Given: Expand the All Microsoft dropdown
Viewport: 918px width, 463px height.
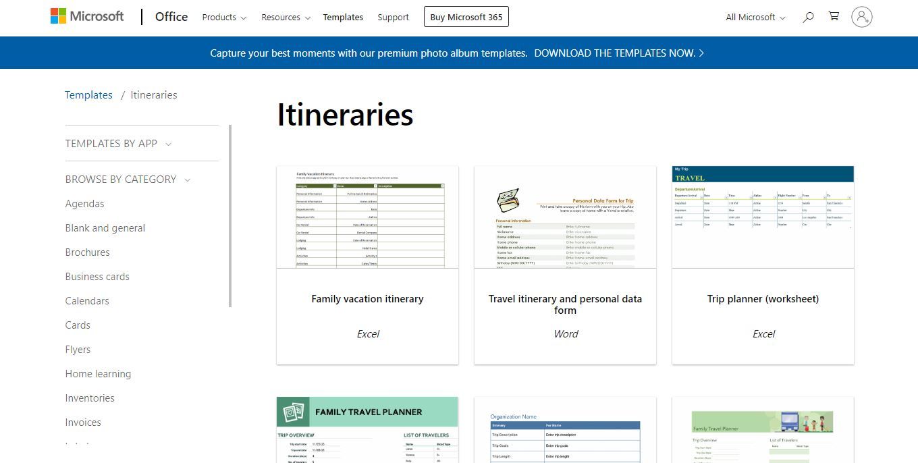Looking at the screenshot, I should click(755, 18).
